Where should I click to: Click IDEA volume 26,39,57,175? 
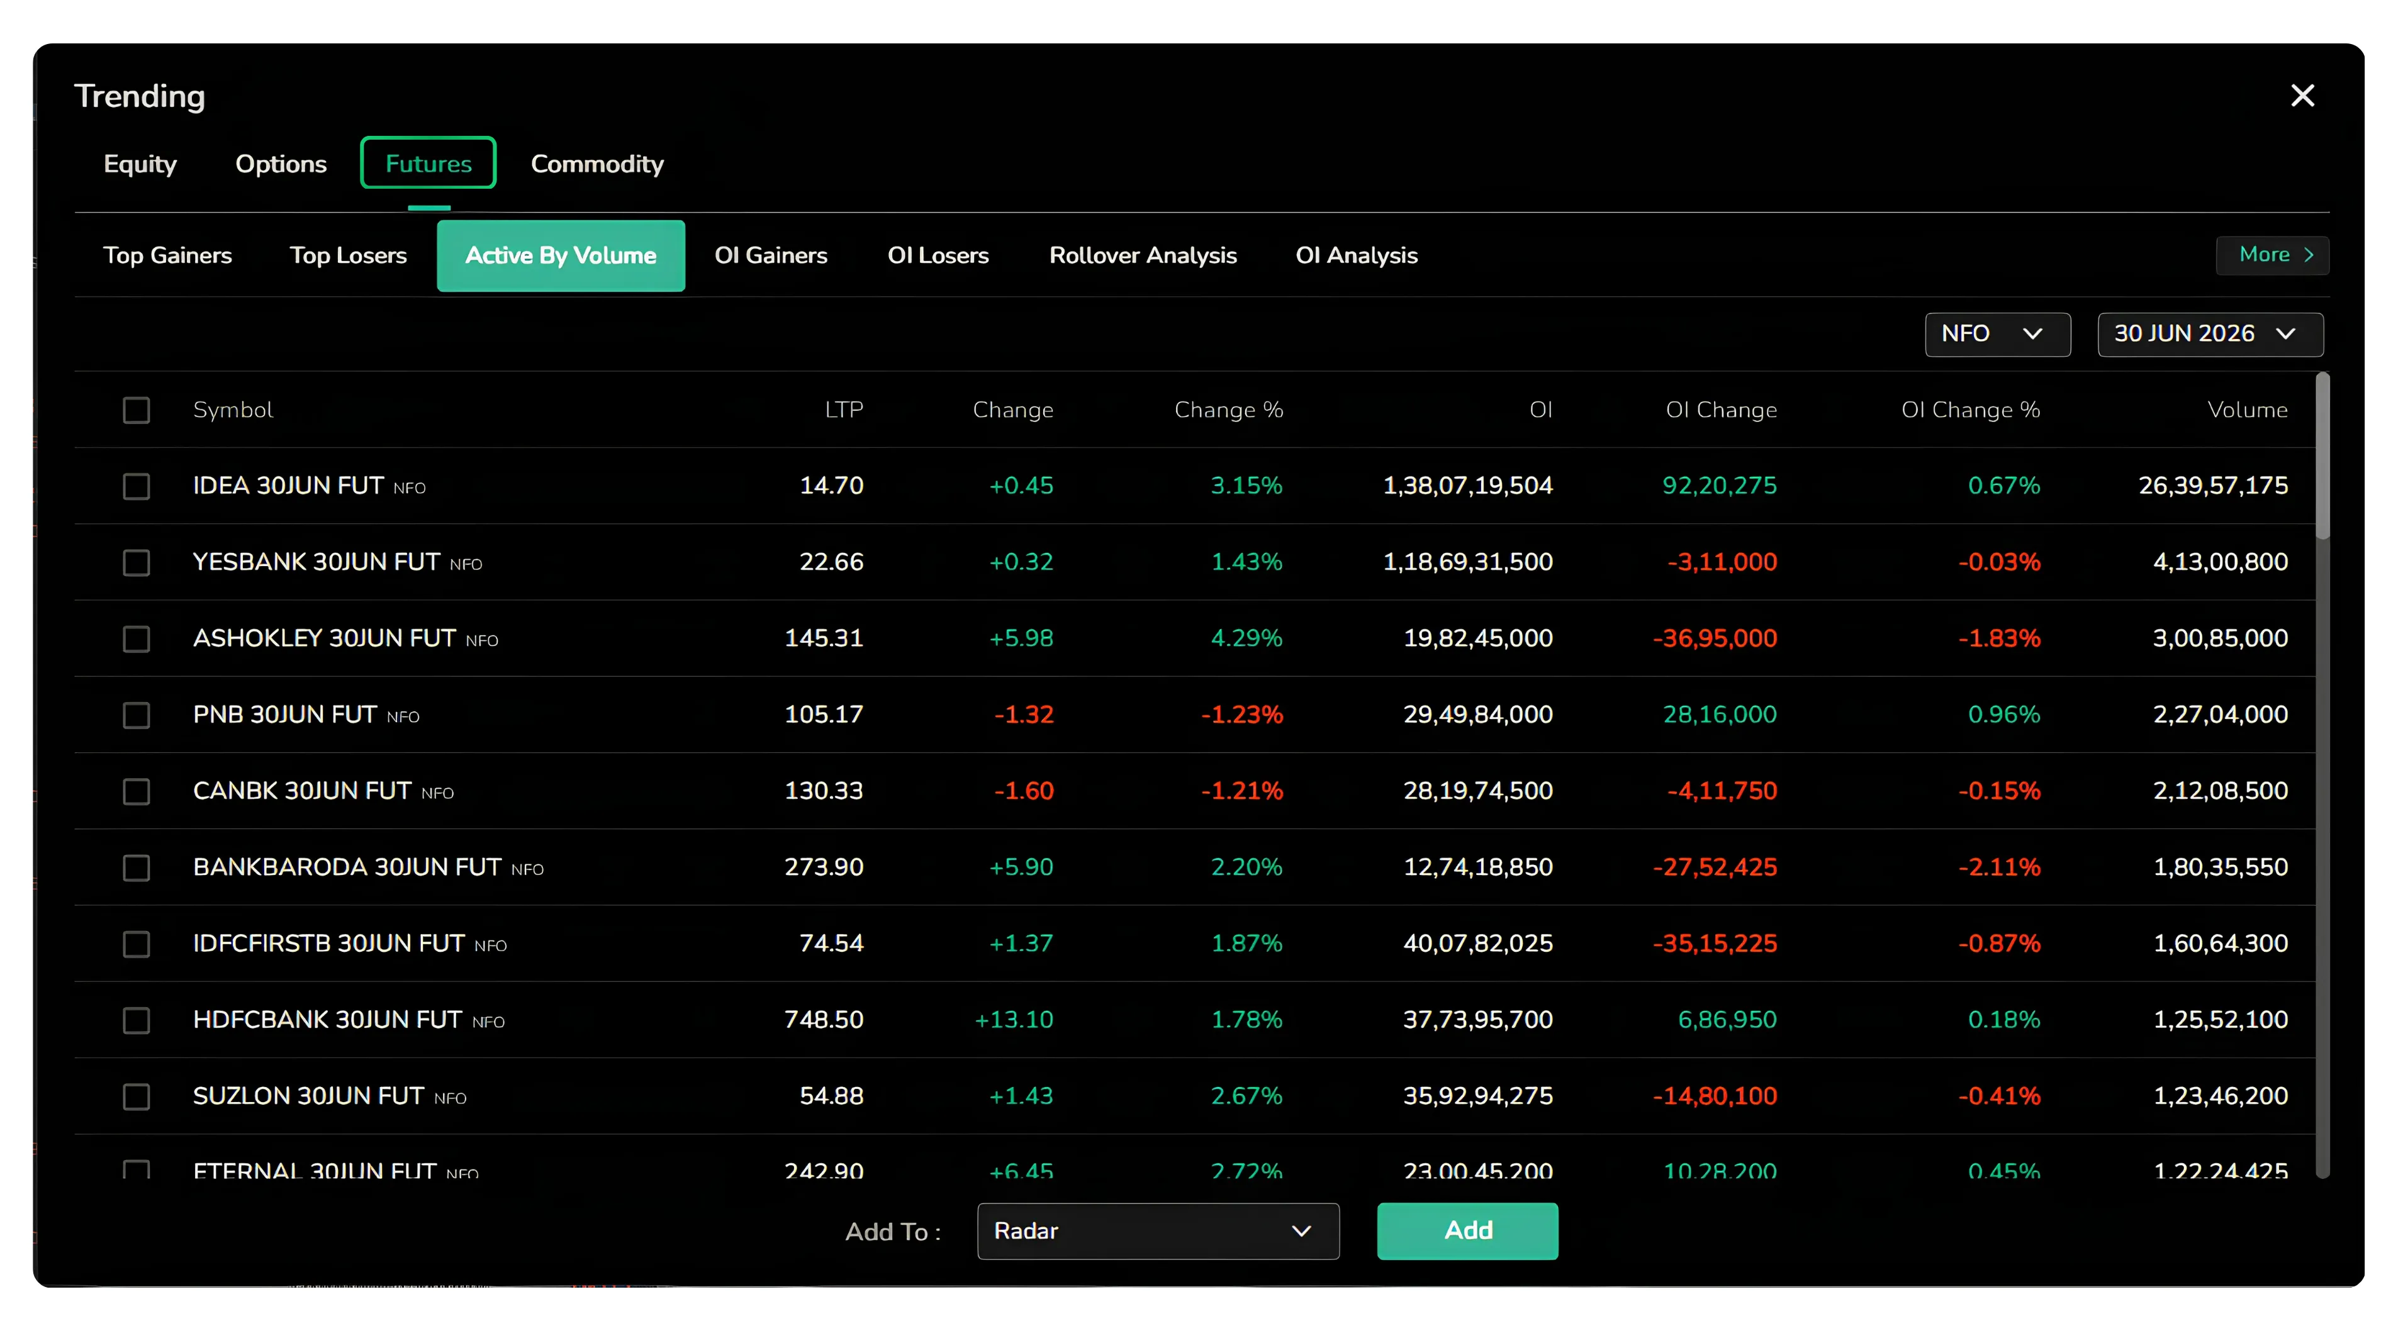click(2213, 486)
